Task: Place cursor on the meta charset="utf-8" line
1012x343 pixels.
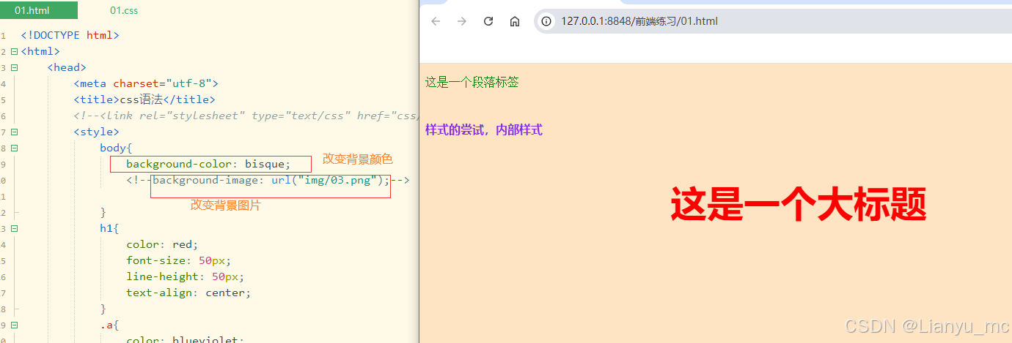Action: tap(146, 83)
